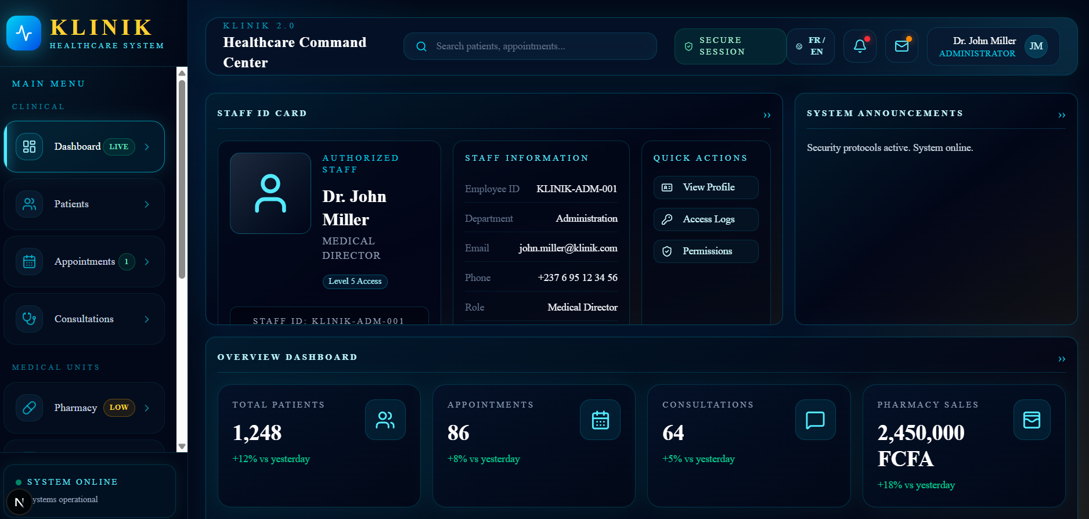Click the Permissions button
The image size is (1089, 519).
(x=706, y=251)
